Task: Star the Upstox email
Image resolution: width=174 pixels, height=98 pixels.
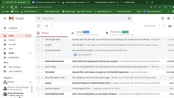Action: pos(42,83)
